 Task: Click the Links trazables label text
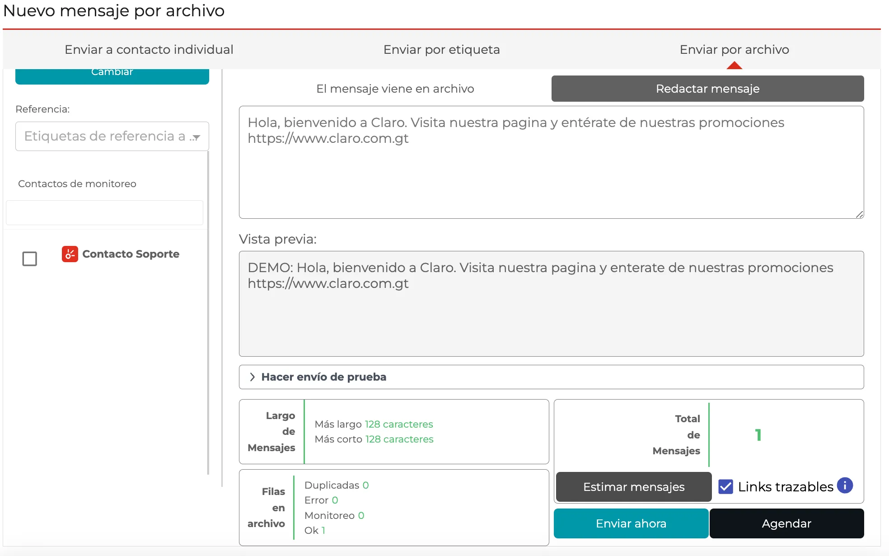click(786, 487)
